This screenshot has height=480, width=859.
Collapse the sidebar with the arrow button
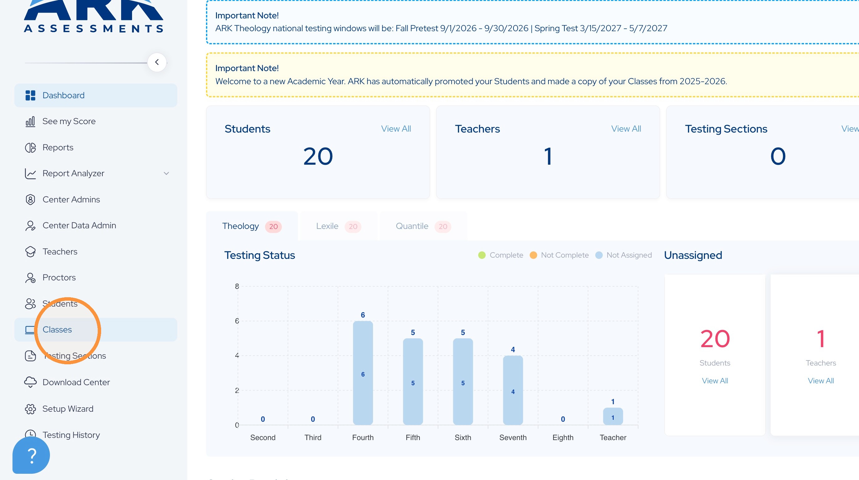coord(157,62)
